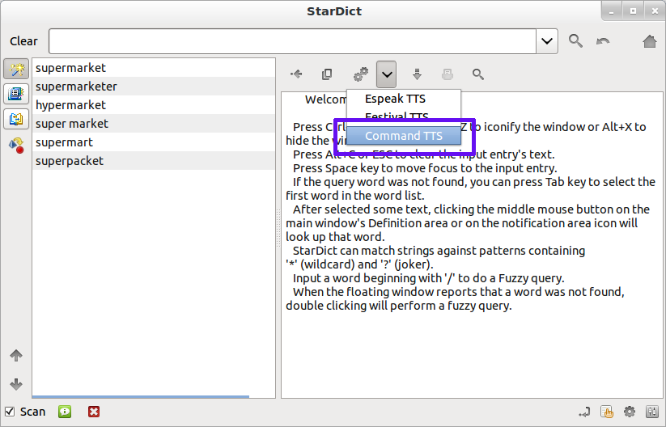Image resolution: width=666 pixels, height=427 pixels.
Task: Click the back arrow toolbar icon
Action: pos(296,74)
